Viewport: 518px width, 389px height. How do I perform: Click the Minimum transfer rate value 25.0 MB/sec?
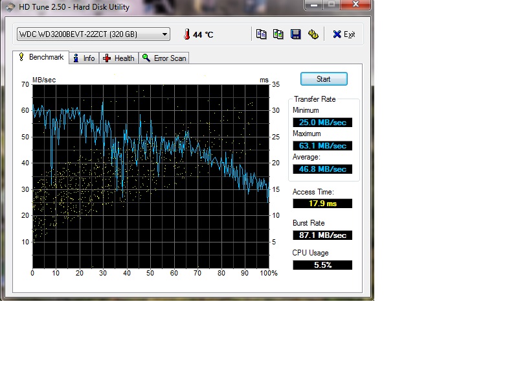pyautogui.click(x=322, y=123)
